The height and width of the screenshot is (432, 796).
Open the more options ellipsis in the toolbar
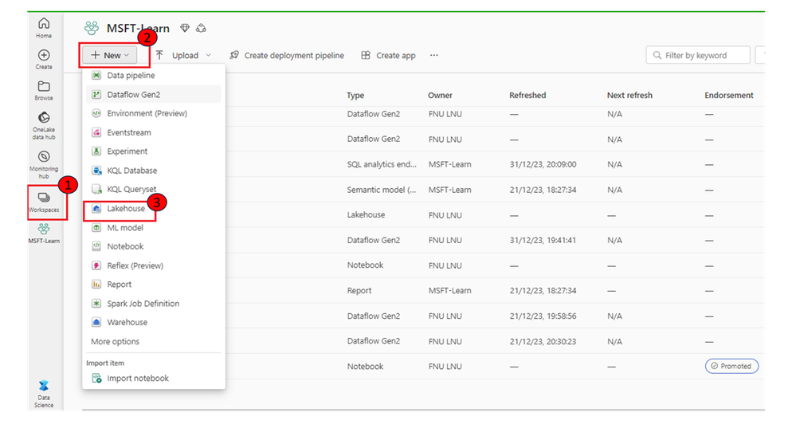434,55
